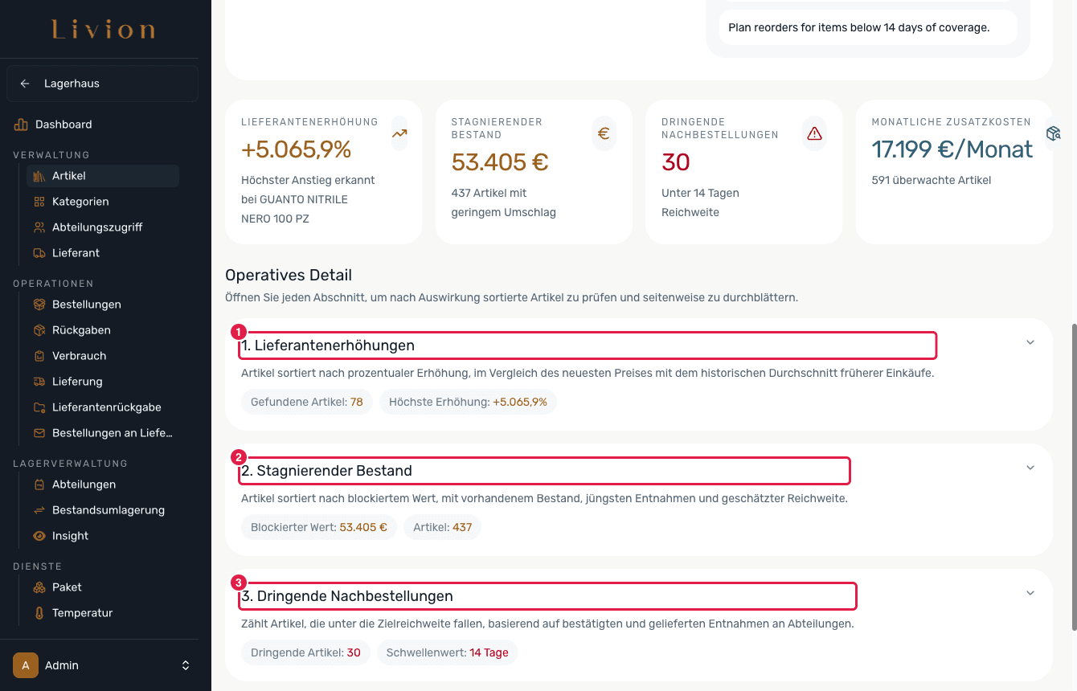Click the Lagerhaus back button
The image size is (1077, 691).
[102, 84]
